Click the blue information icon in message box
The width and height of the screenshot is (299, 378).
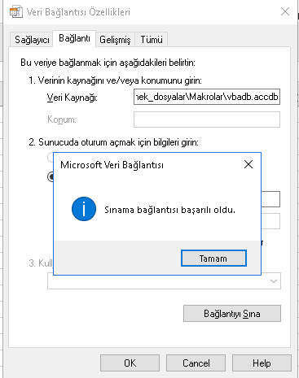[84, 209]
